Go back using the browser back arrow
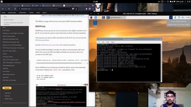The width and height of the screenshot is (191, 107). tap(3, 9)
